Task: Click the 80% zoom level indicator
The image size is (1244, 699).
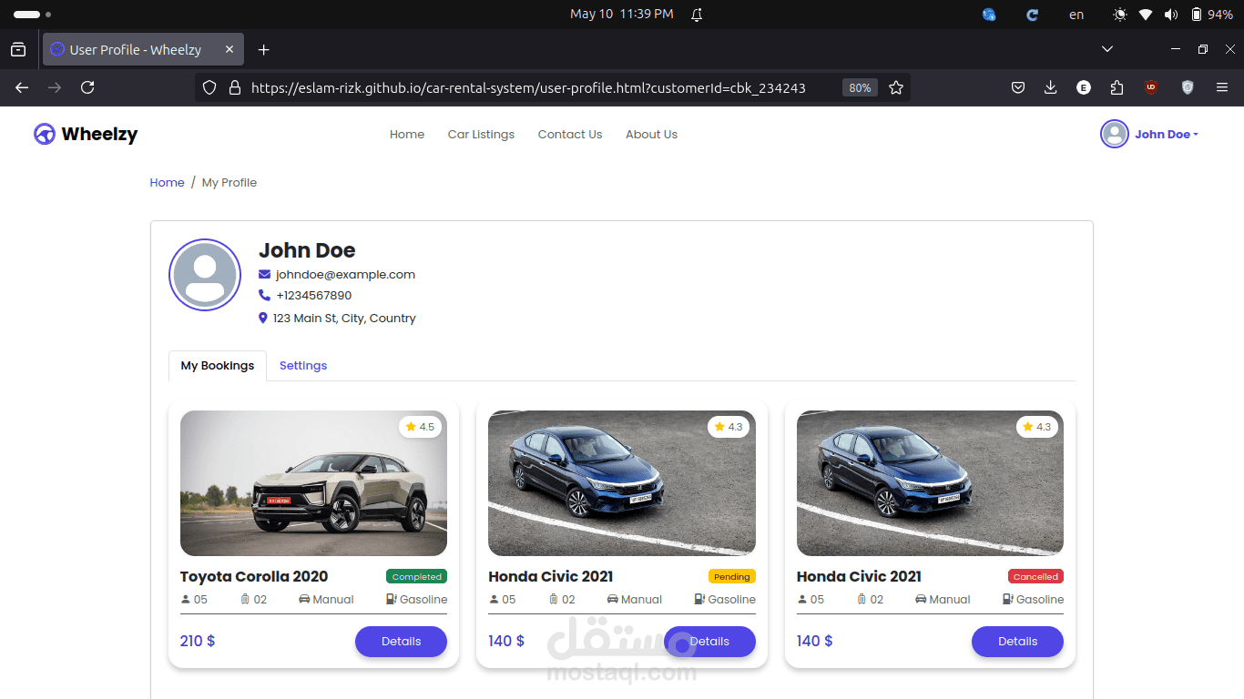Action: click(x=860, y=87)
